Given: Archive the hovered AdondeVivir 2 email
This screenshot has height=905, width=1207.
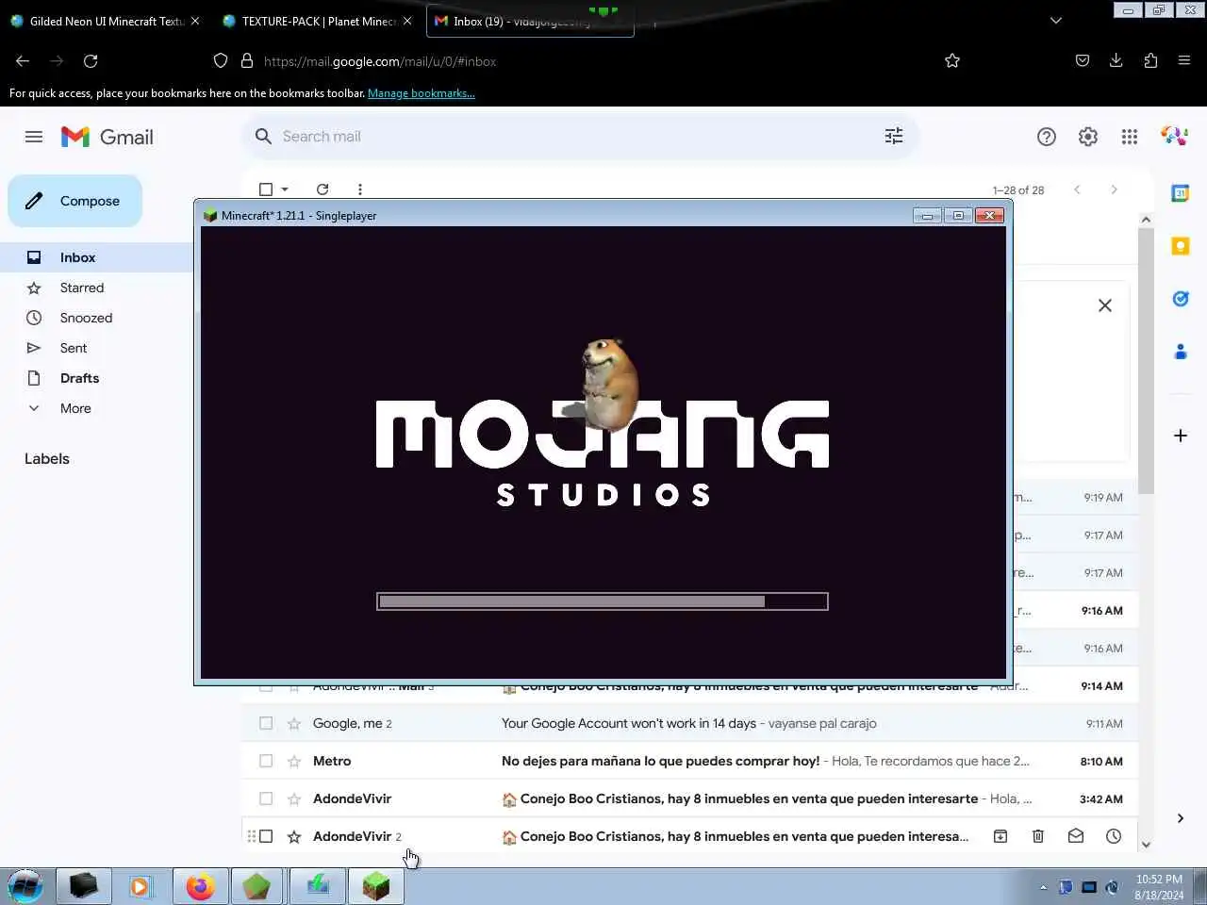Looking at the screenshot, I should [1000, 836].
